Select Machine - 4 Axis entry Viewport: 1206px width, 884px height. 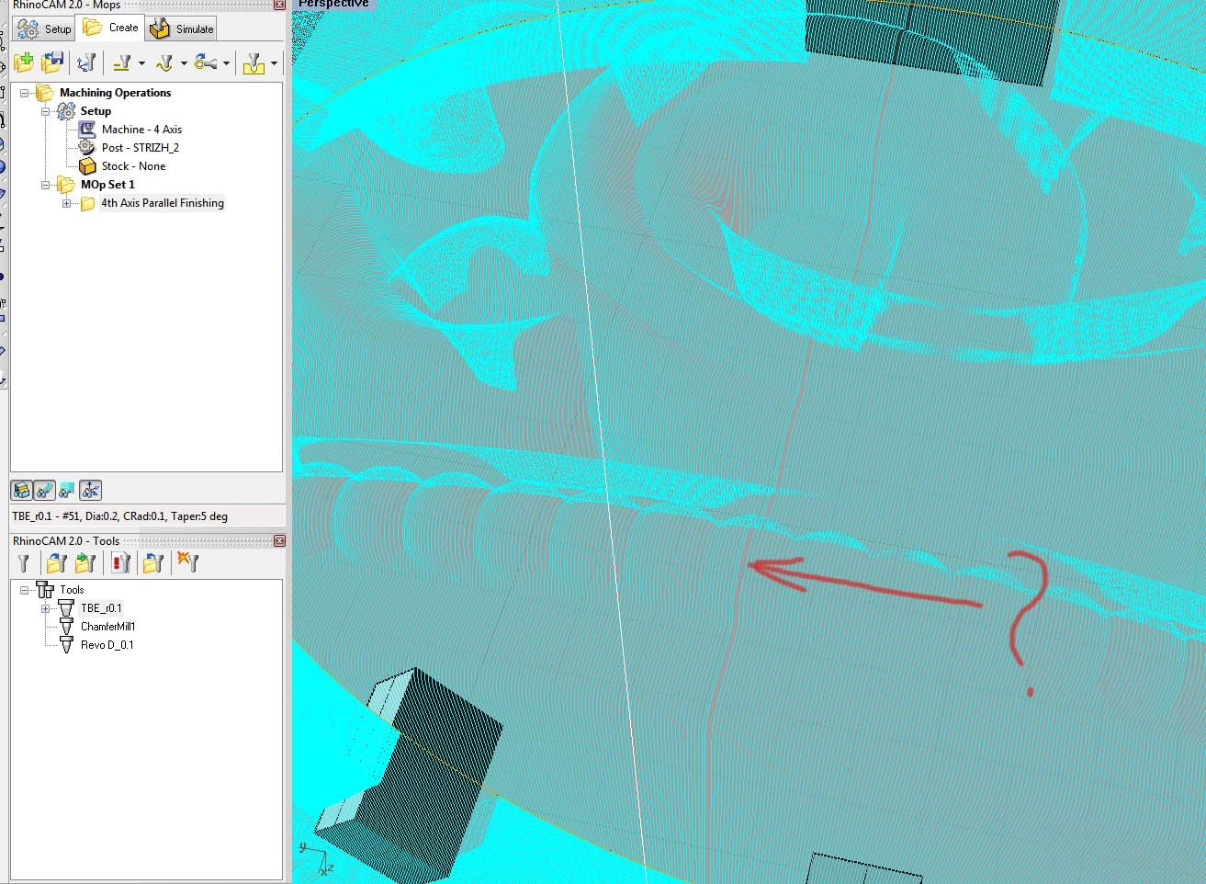coord(141,130)
